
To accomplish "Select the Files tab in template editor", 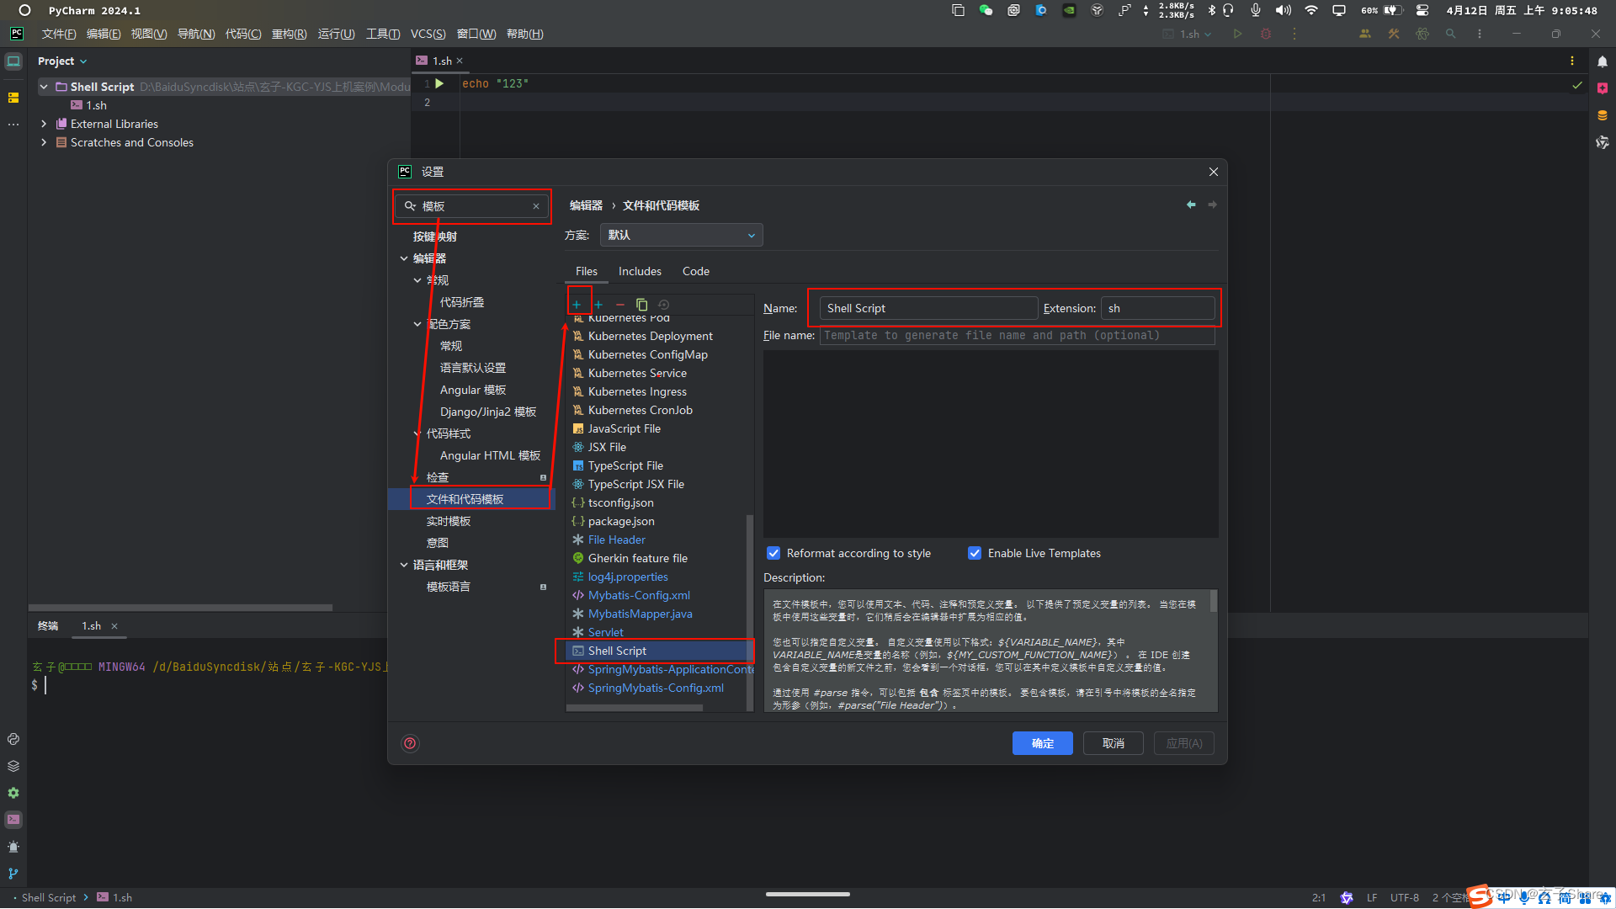I will click(585, 271).
